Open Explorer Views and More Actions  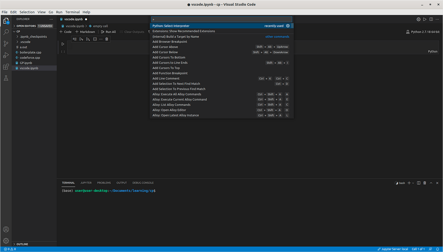point(51,19)
